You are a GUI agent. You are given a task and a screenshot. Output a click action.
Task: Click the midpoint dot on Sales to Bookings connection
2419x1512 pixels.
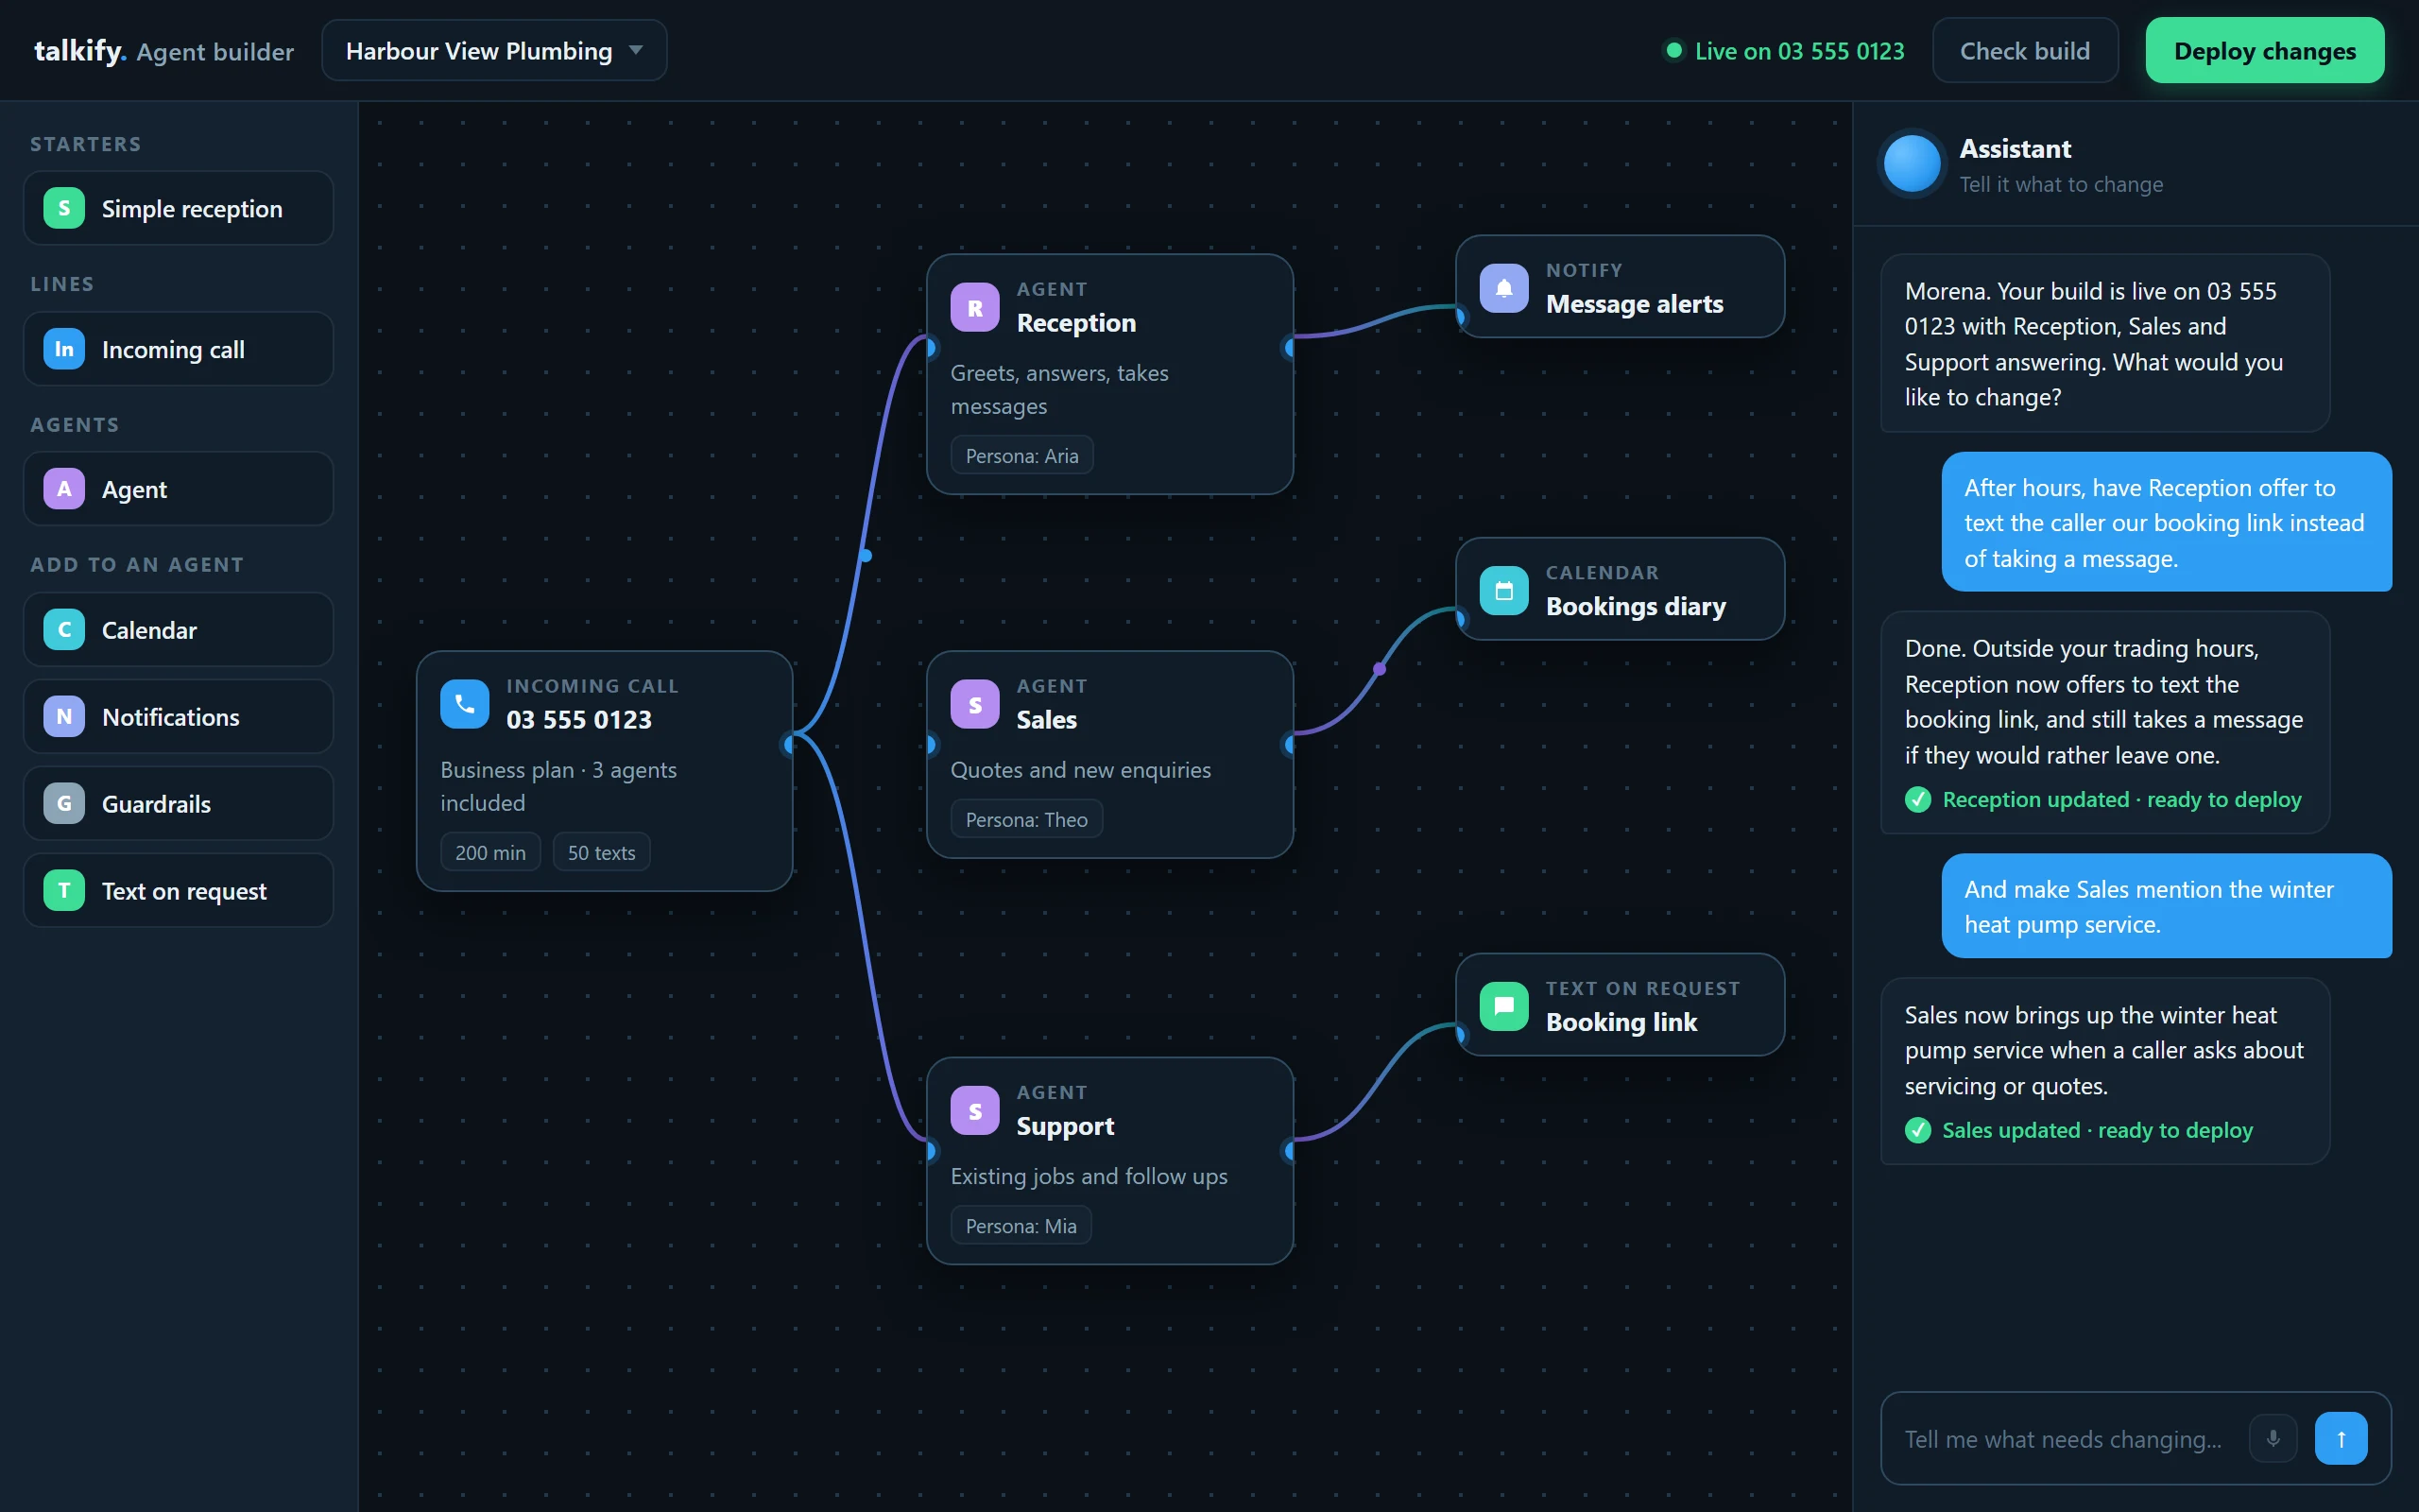click(x=1381, y=669)
